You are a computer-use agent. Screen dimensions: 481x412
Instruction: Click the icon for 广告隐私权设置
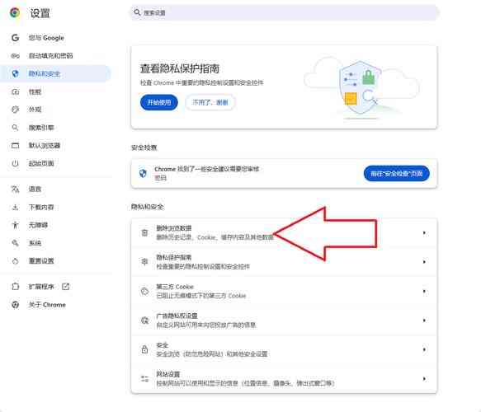pyautogui.click(x=144, y=320)
